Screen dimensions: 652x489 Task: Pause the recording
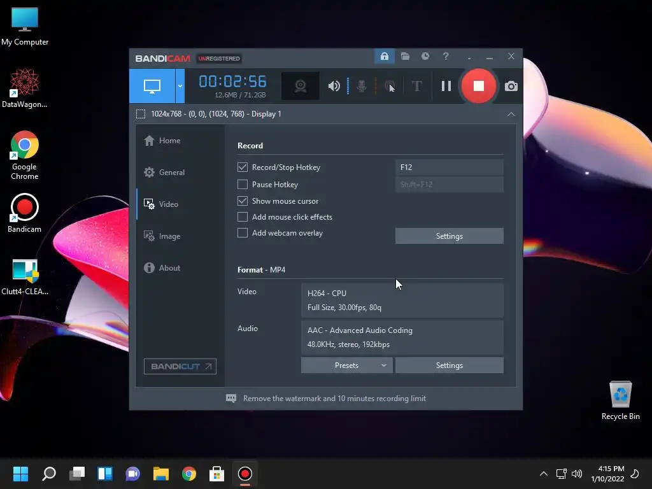(x=446, y=86)
